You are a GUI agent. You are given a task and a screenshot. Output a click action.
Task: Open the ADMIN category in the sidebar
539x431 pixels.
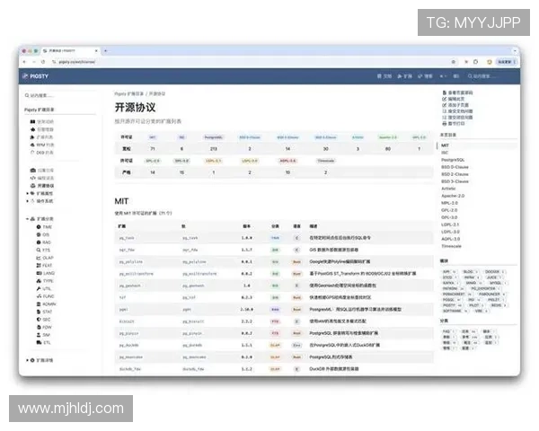click(x=47, y=304)
